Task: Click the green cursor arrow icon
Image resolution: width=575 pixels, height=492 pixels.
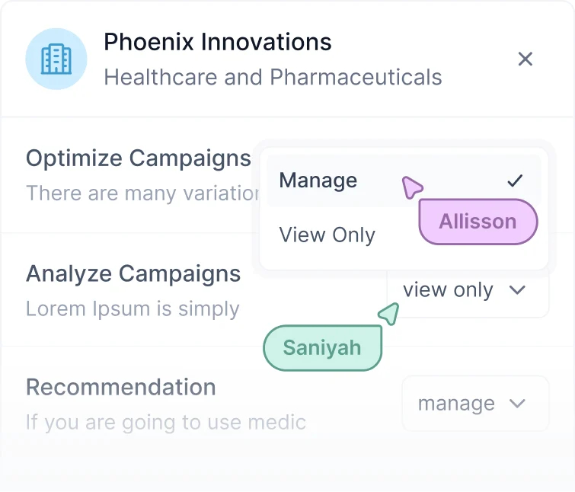Action: (388, 314)
